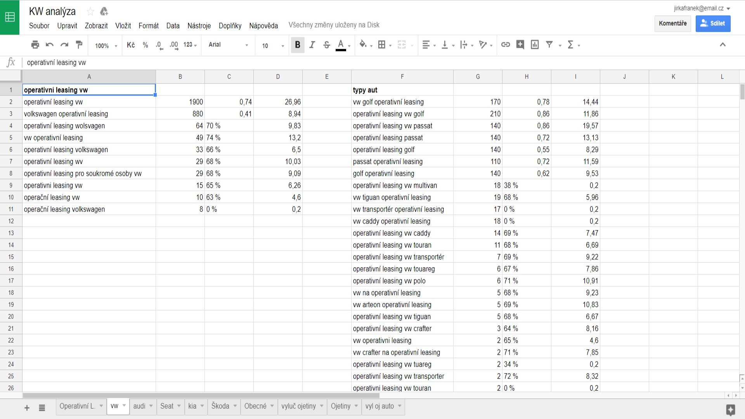Screen dimensions: 745x419
Task: Open the Doplňky menu
Action: 230,26
